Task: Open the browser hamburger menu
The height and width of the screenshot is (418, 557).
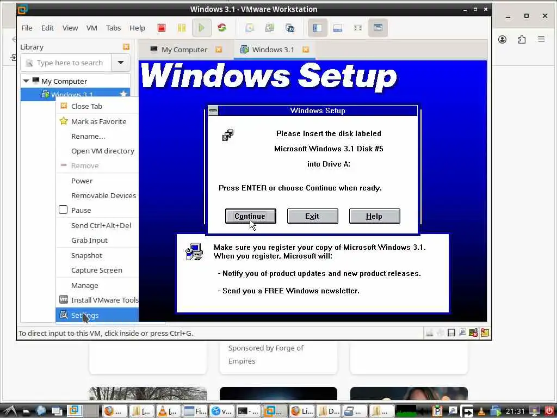Action: (541, 39)
